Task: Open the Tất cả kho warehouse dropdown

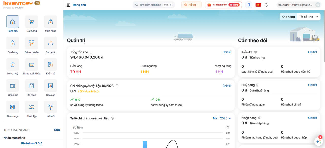Action: [308, 17]
